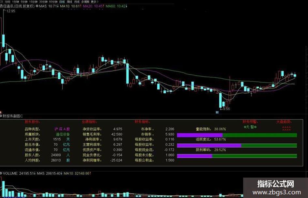Click the 股东人数 value 24989
The height and width of the screenshot is (198, 308).
tap(56, 155)
